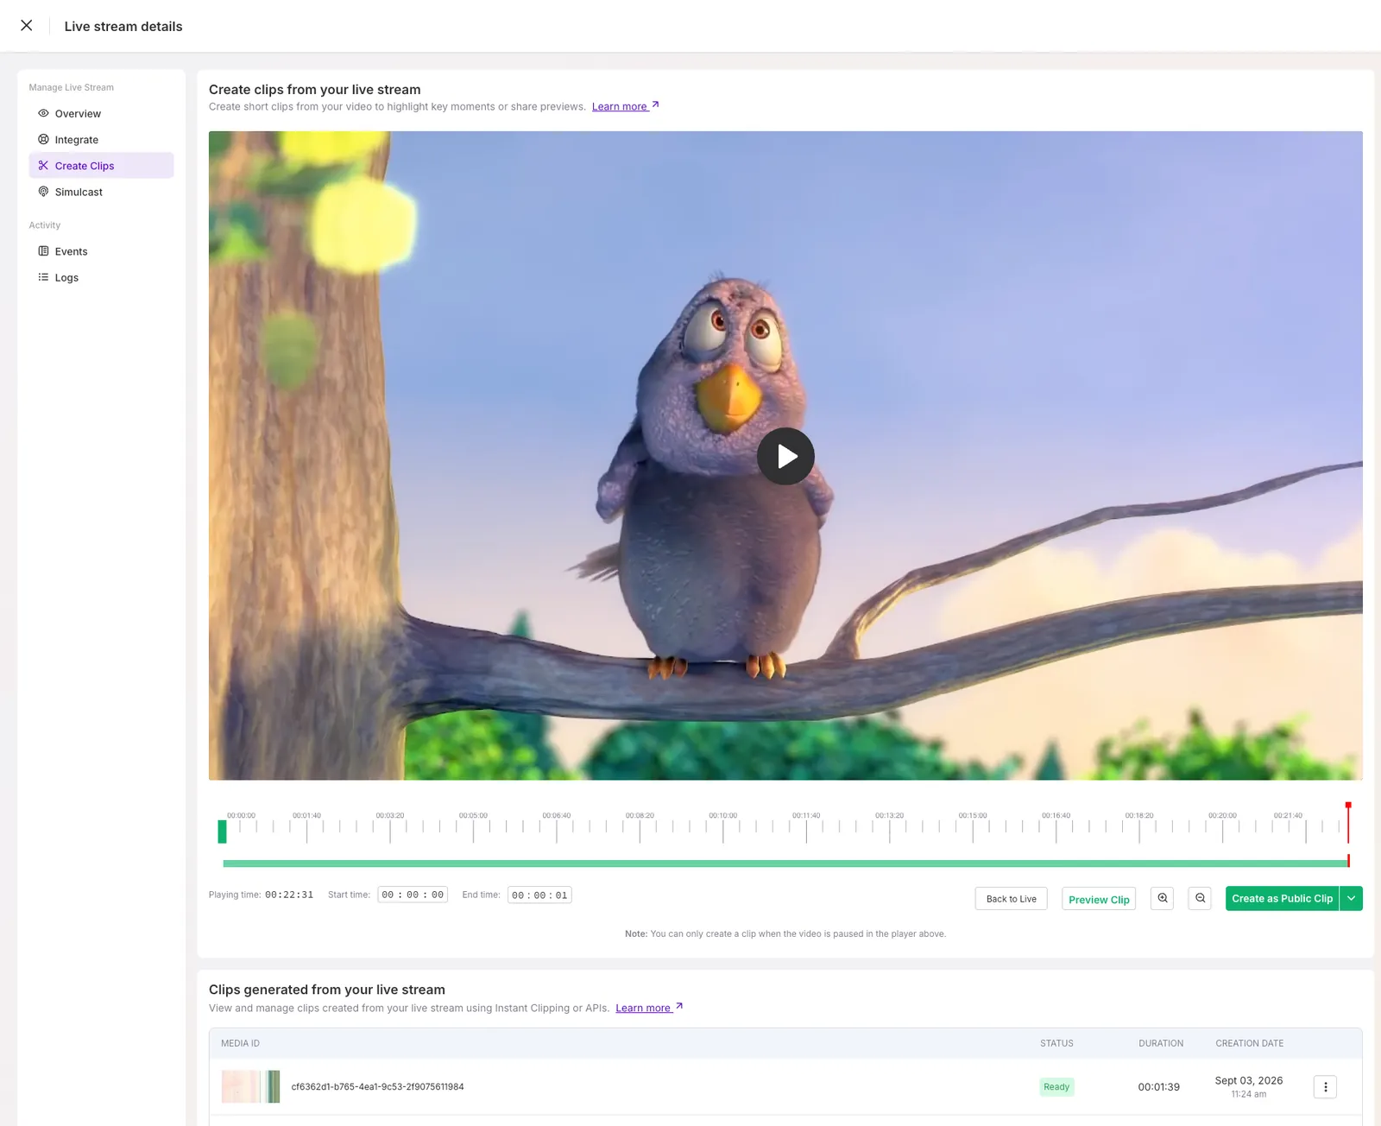Viewport: 1381px width, 1126px height.
Task: Click Create as Public Clip button
Action: [x=1282, y=898]
